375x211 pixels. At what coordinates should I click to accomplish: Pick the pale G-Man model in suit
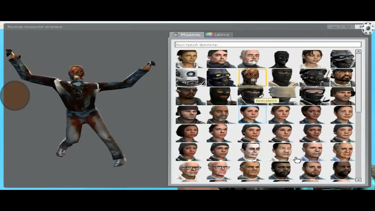click(253, 152)
